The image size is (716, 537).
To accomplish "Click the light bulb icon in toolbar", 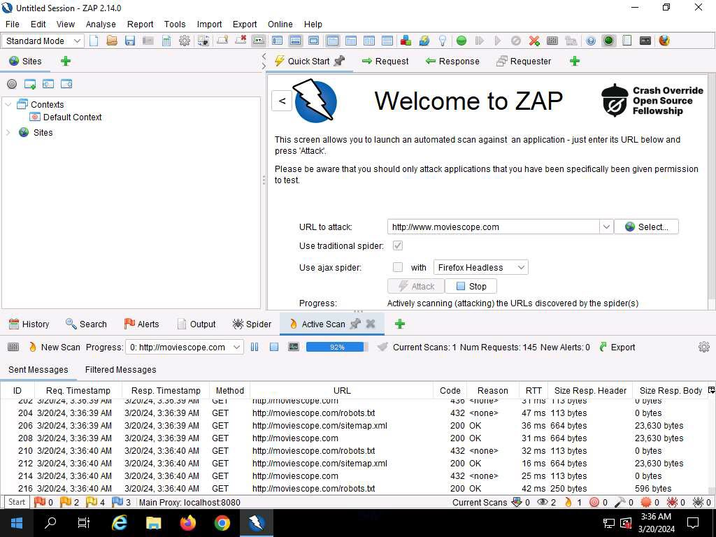I will click(x=442, y=41).
